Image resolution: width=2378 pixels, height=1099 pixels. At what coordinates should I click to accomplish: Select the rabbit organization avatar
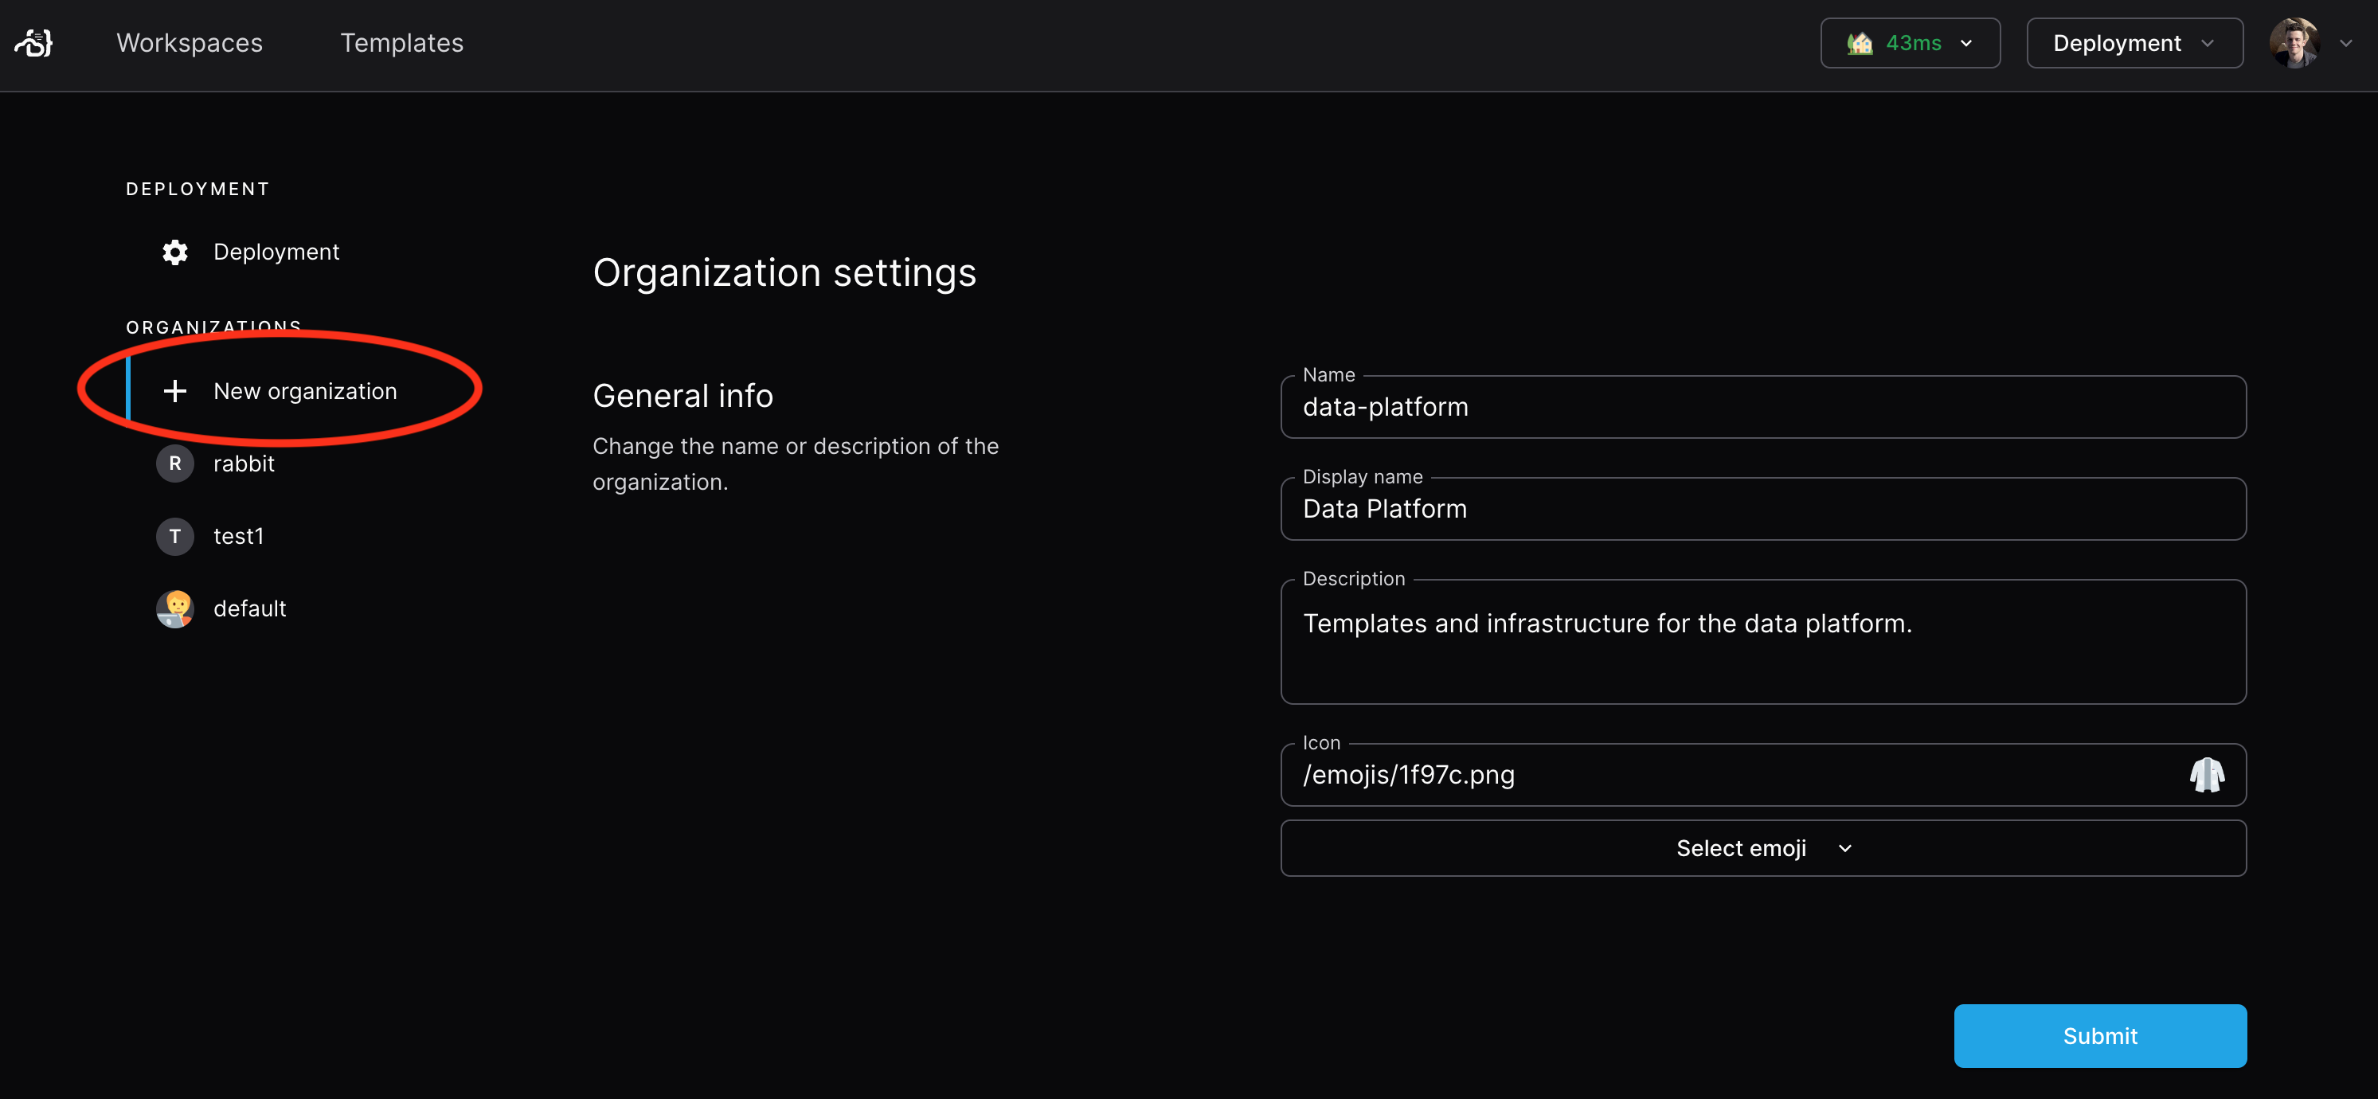174,463
